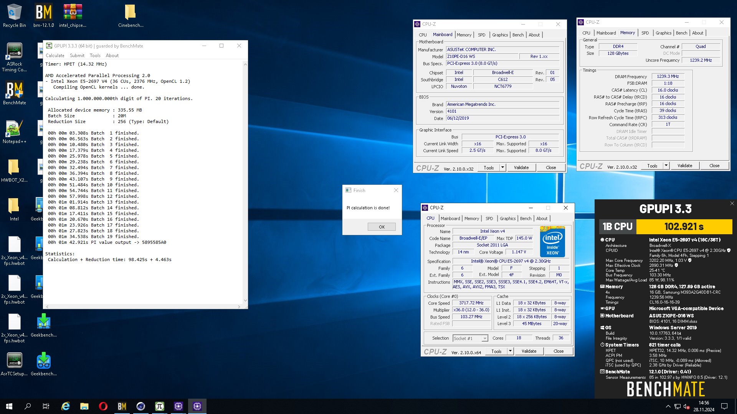737x414 pixels.
Task: Open Graphics tab in bottom CPU-Z window
Action: pyautogui.click(x=508, y=219)
